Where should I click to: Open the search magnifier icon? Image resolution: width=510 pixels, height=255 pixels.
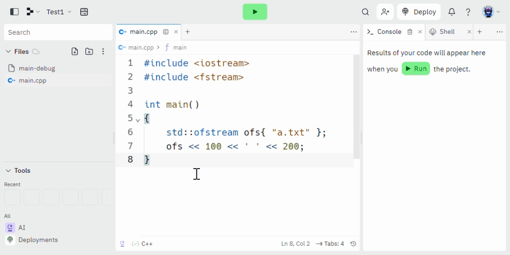pyautogui.click(x=365, y=12)
